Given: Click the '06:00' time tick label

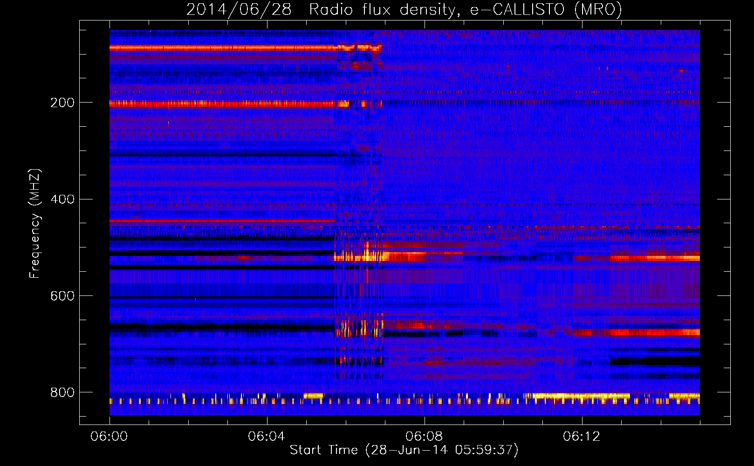Looking at the screenshot, I should pyautogui.click(x=109, y=437).
